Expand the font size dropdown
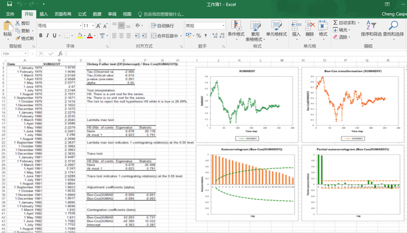The image size is (407, 233). click(x=93, y=26)
